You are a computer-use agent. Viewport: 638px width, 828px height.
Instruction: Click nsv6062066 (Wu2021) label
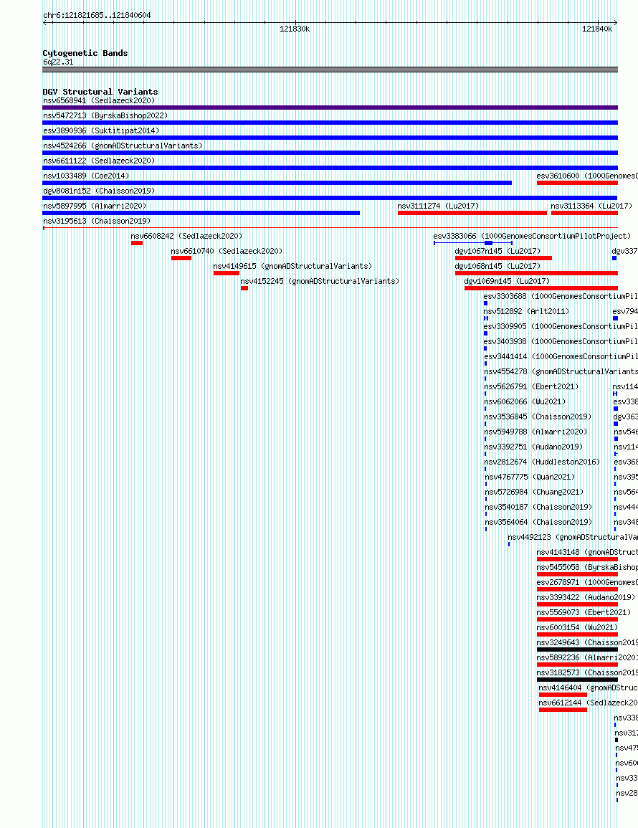pos(525,402)
